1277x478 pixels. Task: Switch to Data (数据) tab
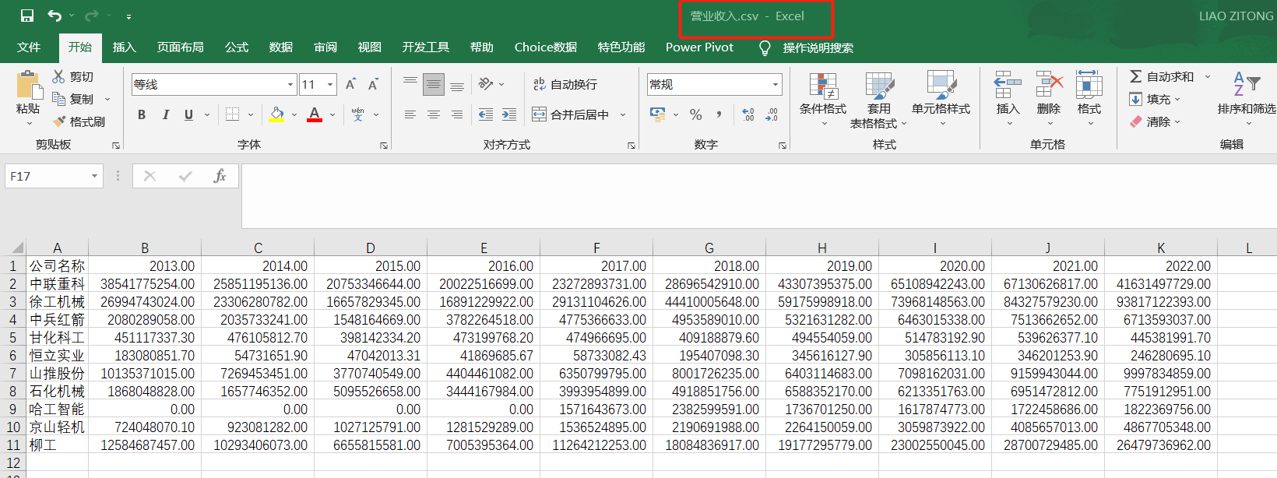(x=280, y=47)
